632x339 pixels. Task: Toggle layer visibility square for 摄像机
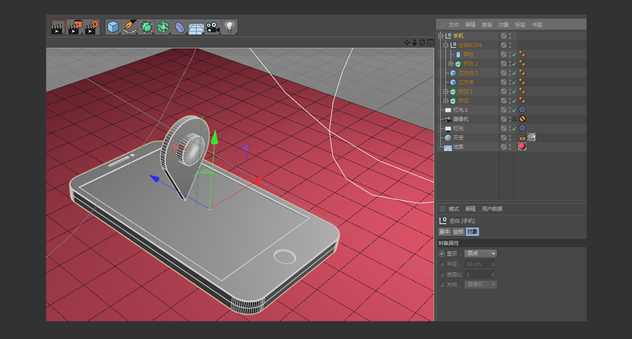[x=504, y=119]
